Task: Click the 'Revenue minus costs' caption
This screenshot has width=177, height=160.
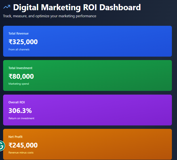Action: (x=21, y=153)
